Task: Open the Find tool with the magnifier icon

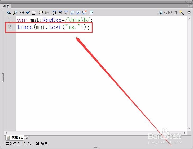Action: point(15,12)
